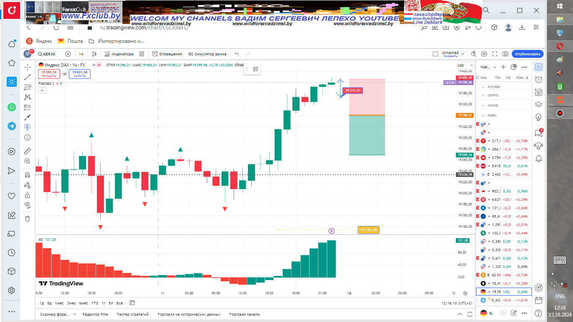Open the chart settings hexagon icon

pyautogui.click(x=484, y=54)
